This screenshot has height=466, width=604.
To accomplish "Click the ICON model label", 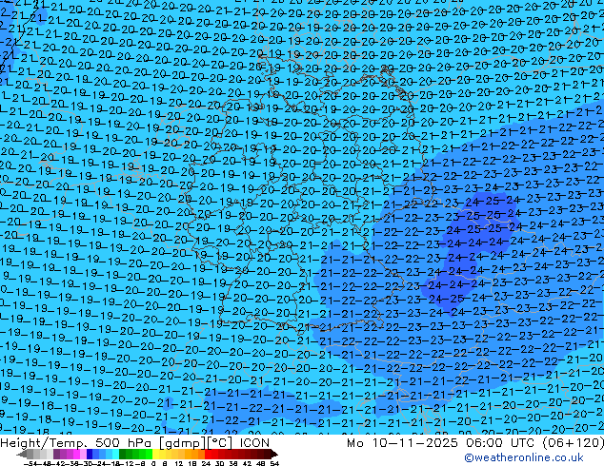I will point(254,442).
